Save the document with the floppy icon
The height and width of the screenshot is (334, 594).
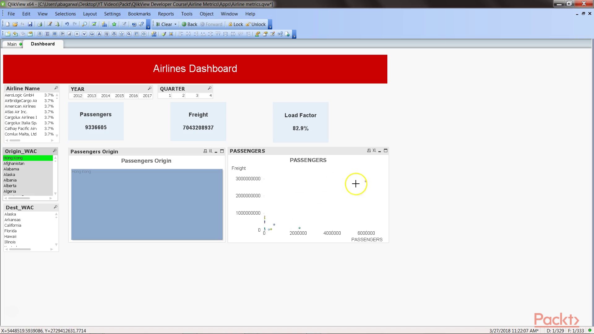pos(30,24)
